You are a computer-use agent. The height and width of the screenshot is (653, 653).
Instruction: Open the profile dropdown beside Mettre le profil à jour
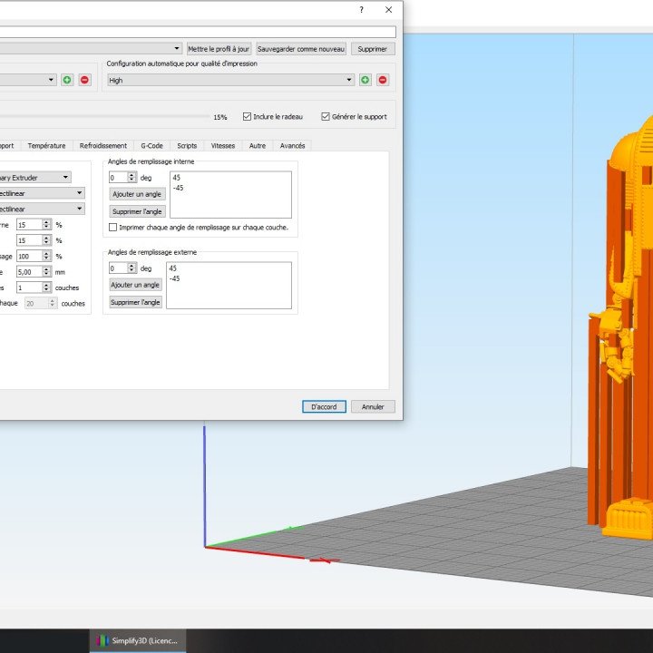pyautogui.click(x=177, y=48)
